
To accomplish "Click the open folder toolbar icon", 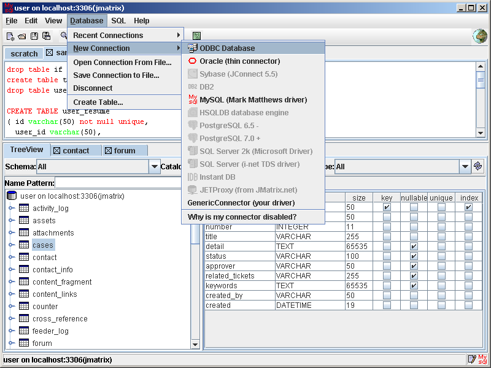I will click(x=22, y=36).
